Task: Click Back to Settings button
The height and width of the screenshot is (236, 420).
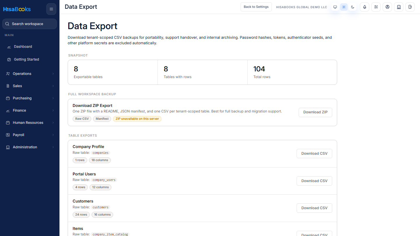Action: pos(256,7)
